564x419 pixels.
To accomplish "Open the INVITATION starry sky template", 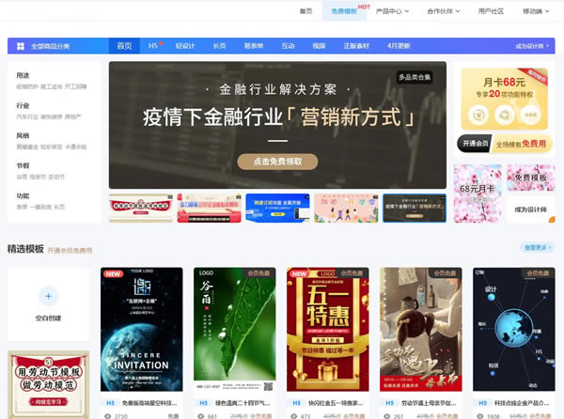I will (x=141, y=329).
